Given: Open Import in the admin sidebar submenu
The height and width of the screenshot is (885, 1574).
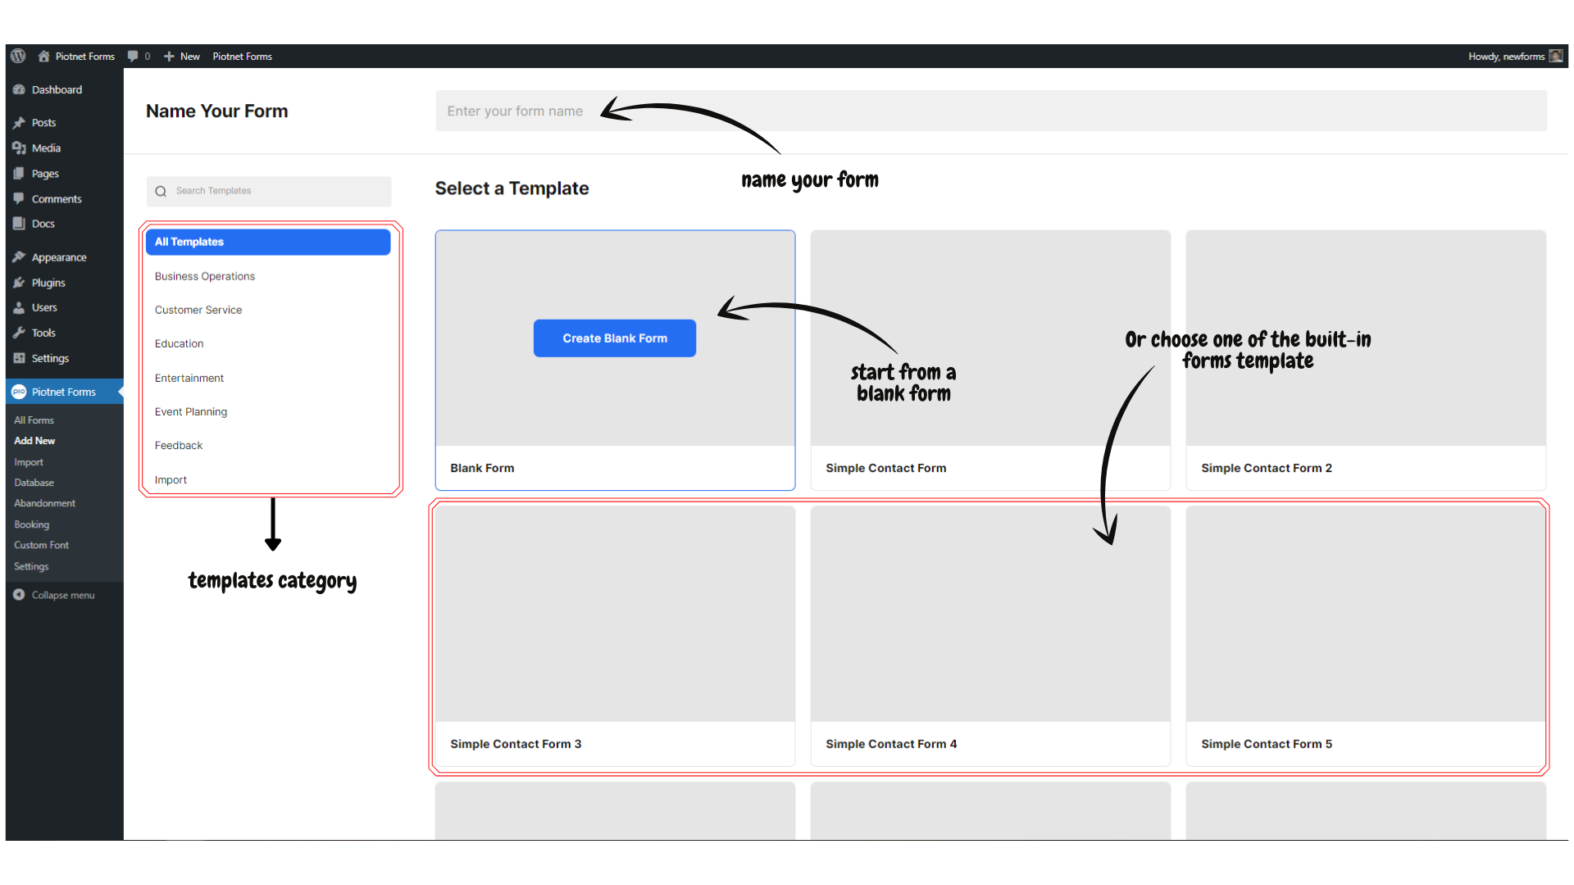Looking at the screenshot, I should (29, 462).
